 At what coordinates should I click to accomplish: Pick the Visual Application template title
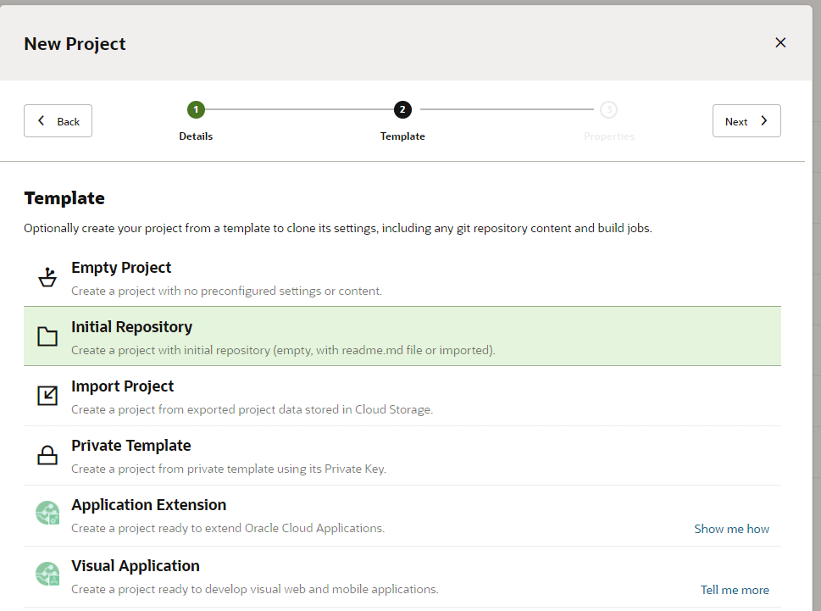click(136, 566)
